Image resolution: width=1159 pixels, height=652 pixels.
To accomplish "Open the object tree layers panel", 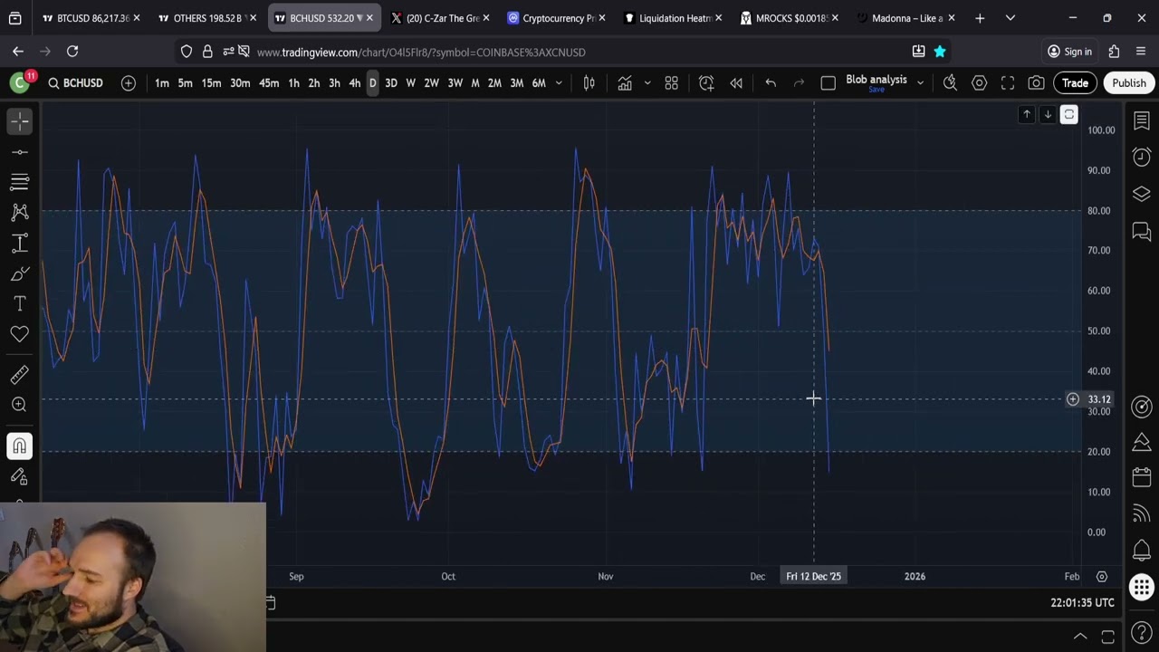I will pos(1142,194).
